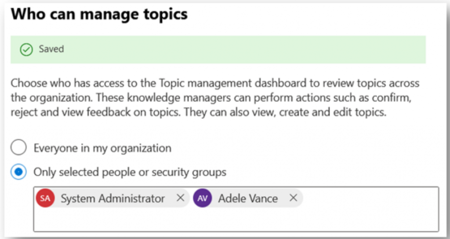Click the green Saved notification banner

[x=218, y=49]
